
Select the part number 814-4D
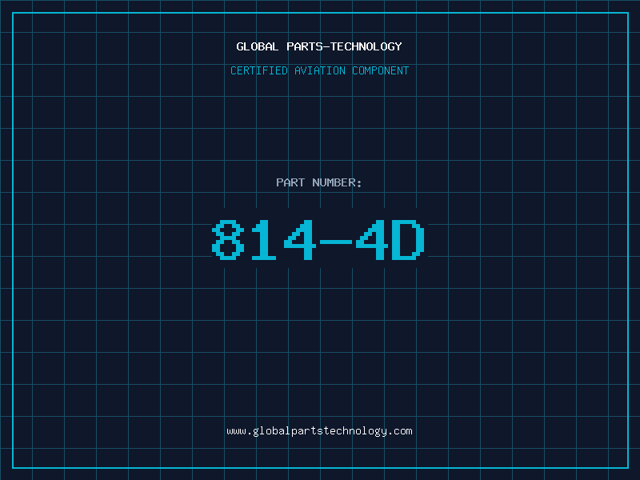point(318,240)
